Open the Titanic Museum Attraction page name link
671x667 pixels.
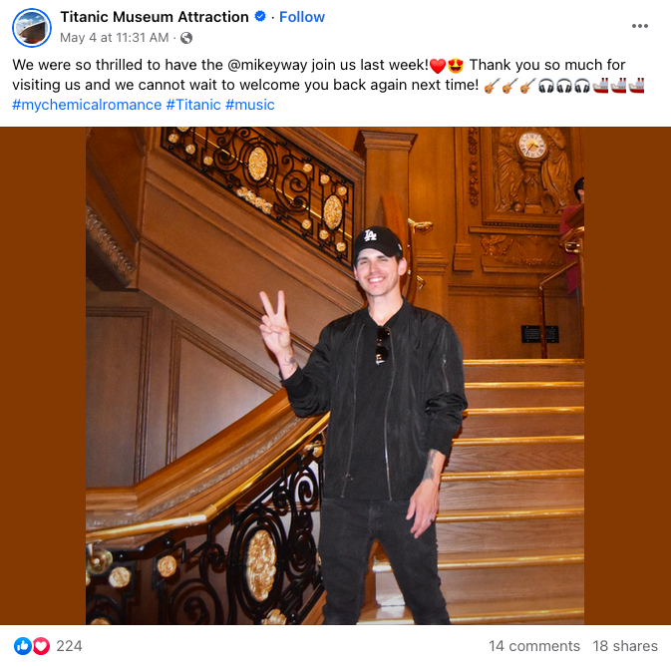[x=155, y=17]
